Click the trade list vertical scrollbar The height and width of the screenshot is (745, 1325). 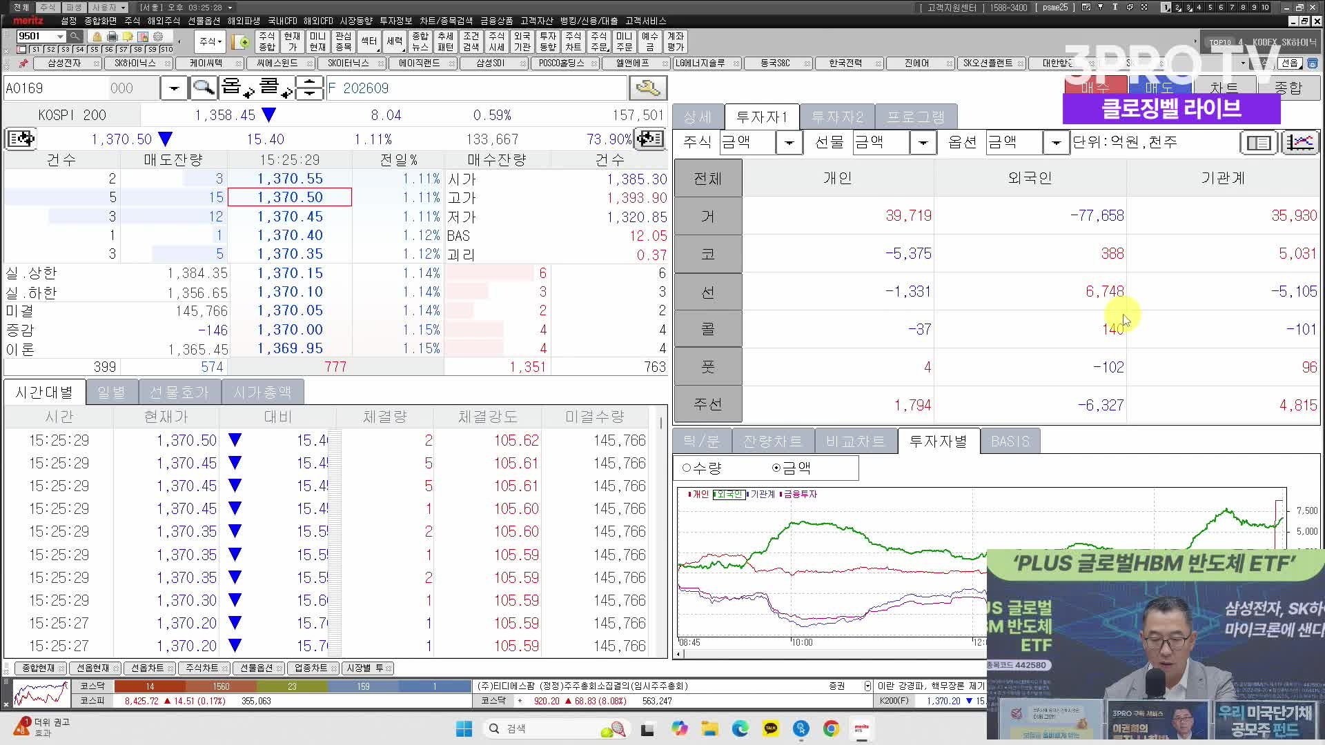tap(661, 531)
